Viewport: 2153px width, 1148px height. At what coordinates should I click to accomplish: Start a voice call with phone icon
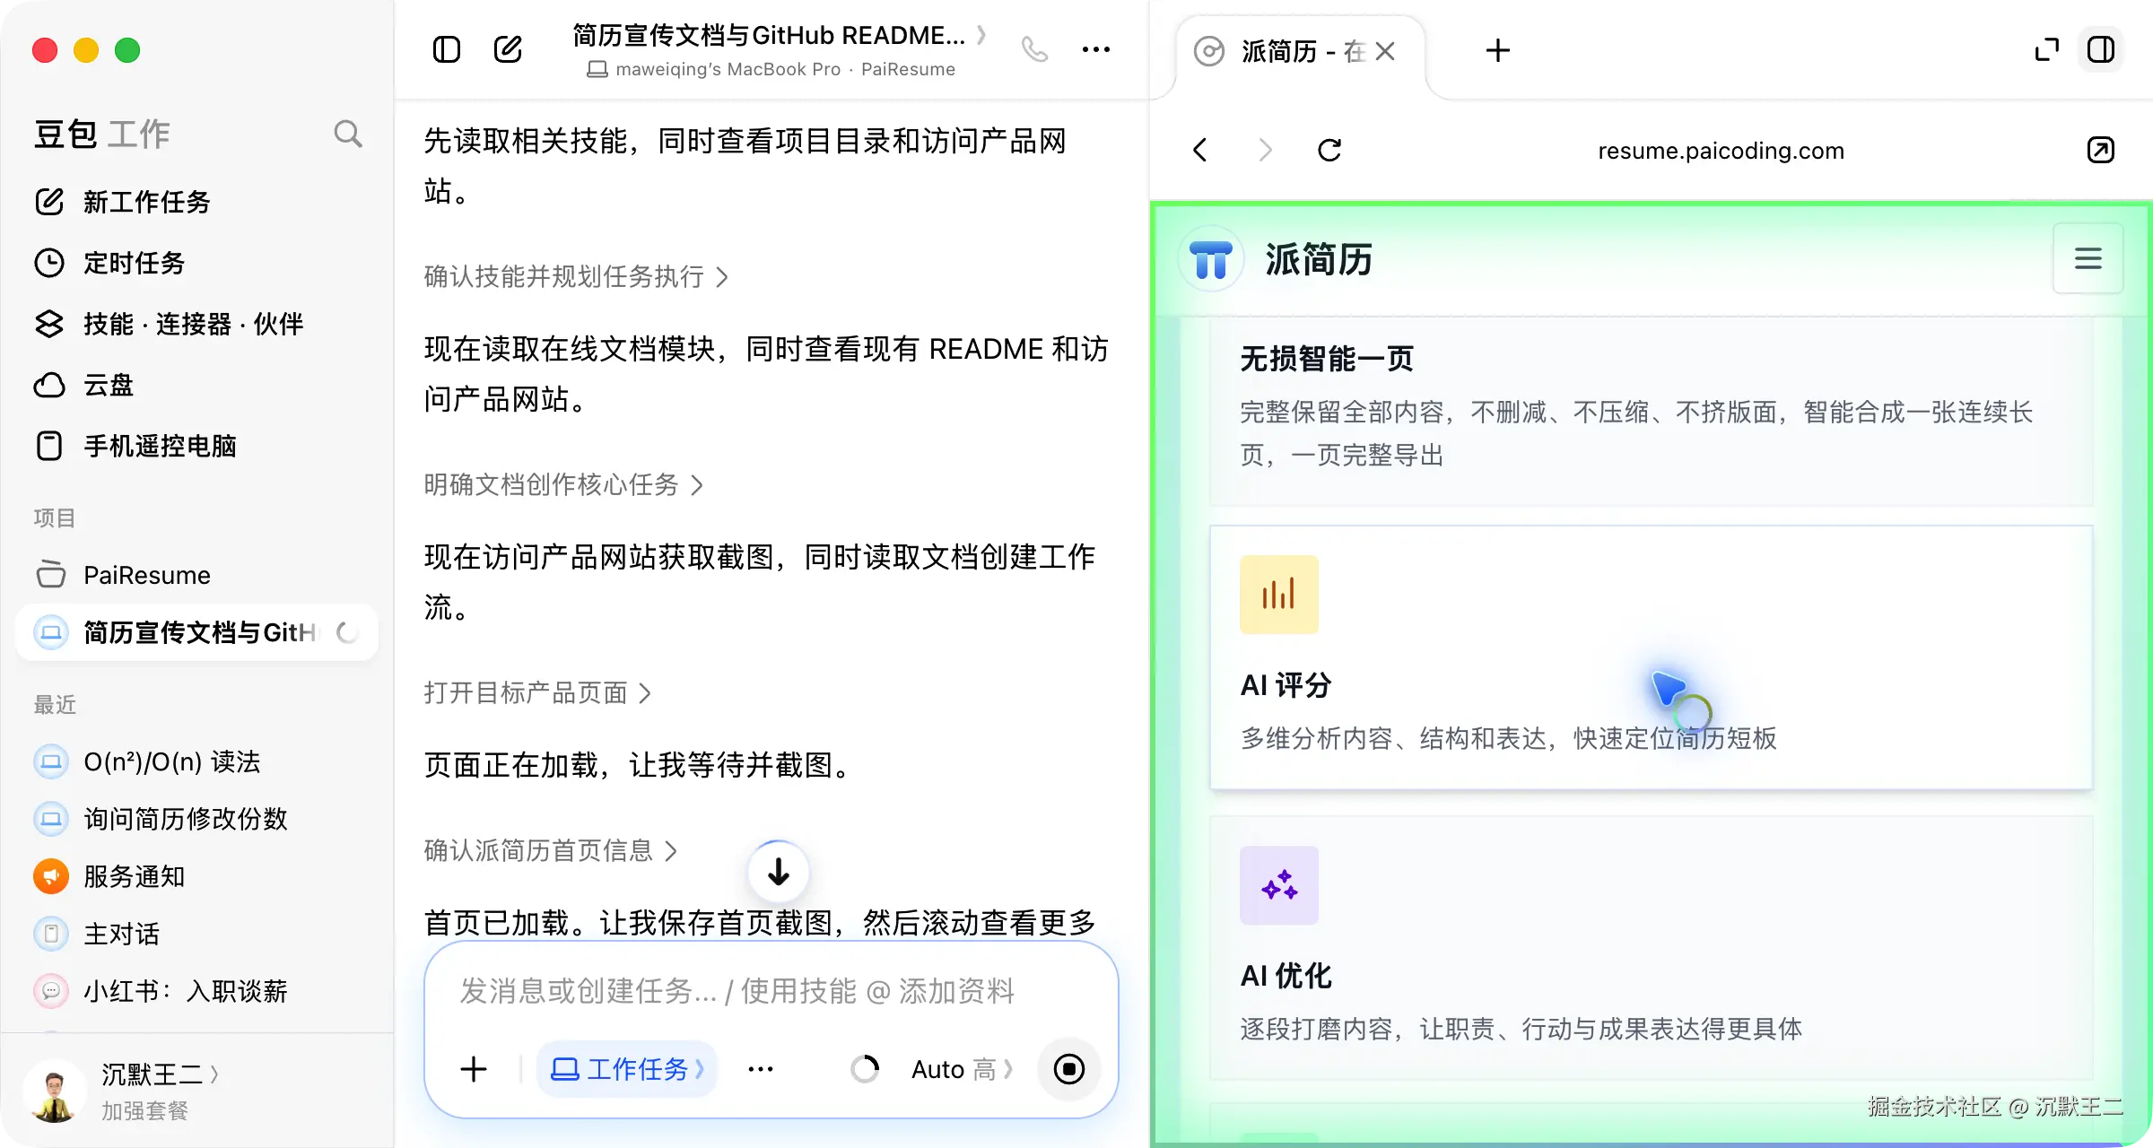pos(1035,49)
